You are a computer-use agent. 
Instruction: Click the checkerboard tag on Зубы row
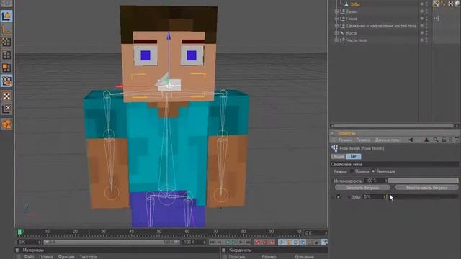pyautogui.click(x=451, y=4)
